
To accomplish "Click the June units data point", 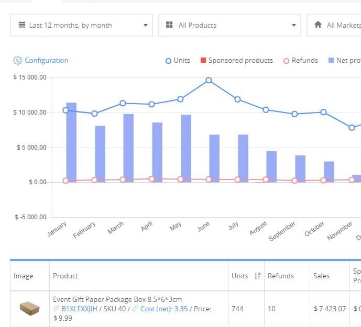I will tap(209, 80).
